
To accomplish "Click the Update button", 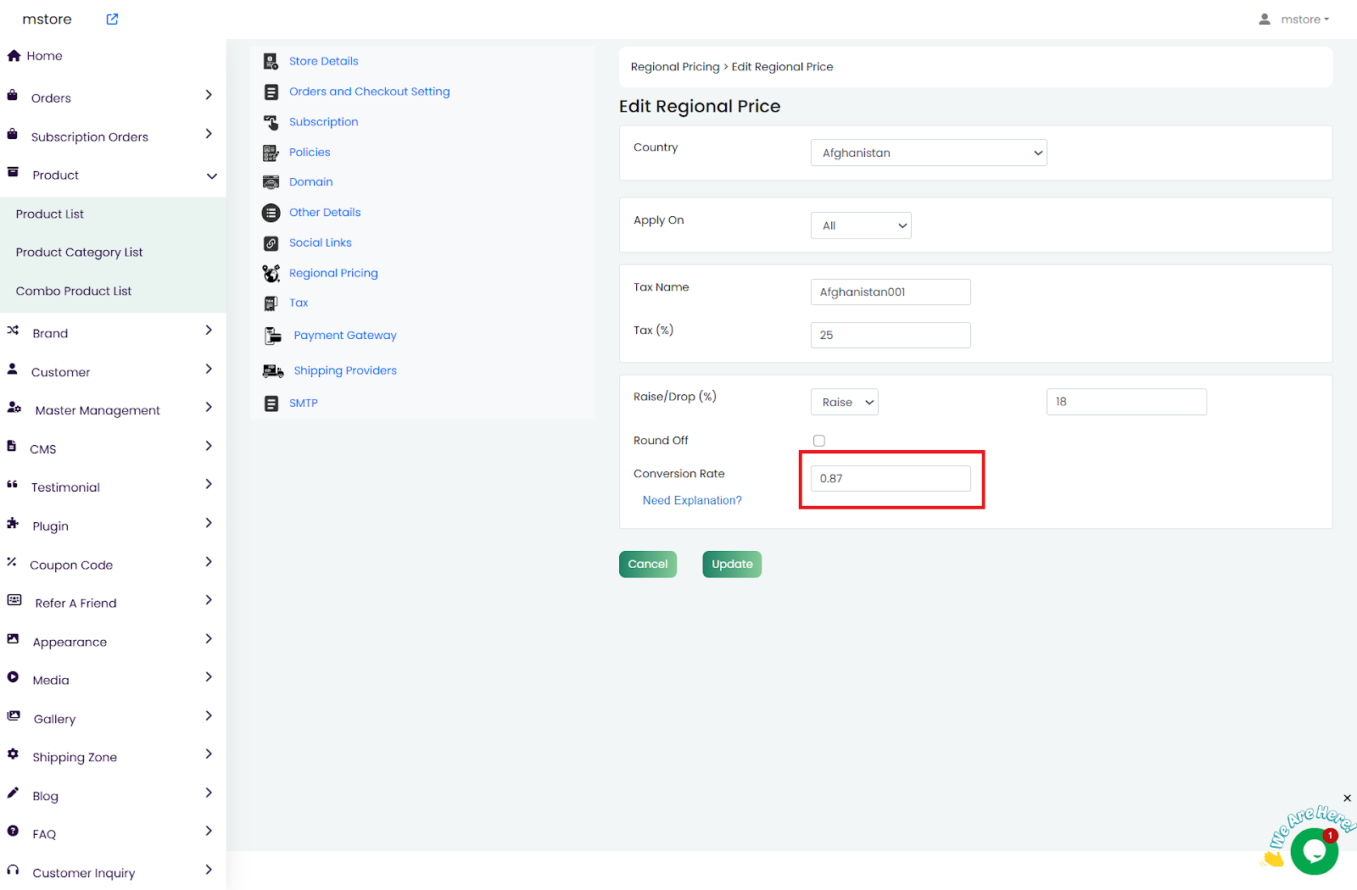I will pos(732,565).
